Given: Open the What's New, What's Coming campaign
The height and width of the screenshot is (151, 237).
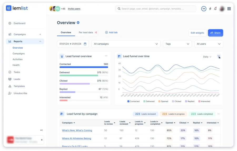Looking at the screenshot, I should click(77, 130).
